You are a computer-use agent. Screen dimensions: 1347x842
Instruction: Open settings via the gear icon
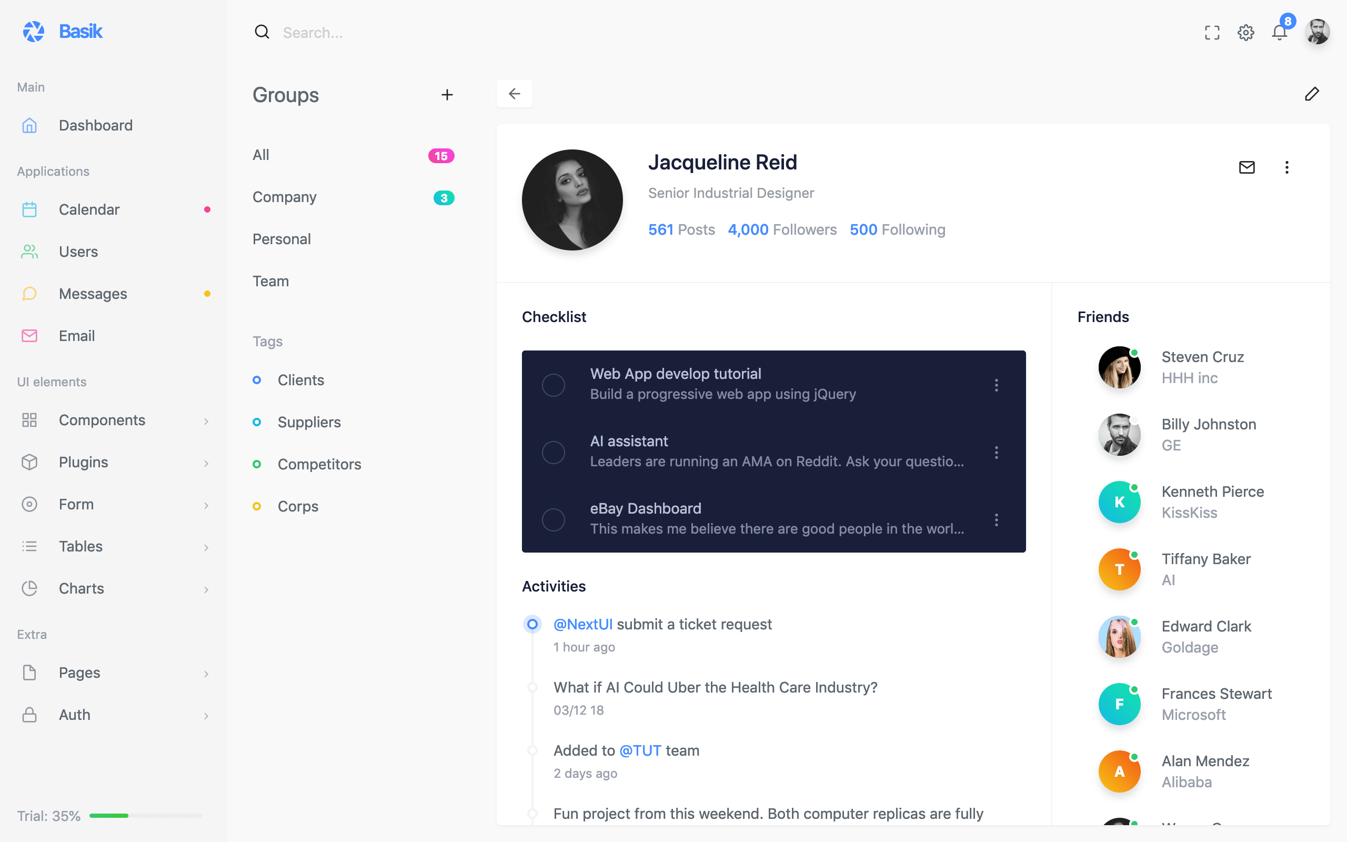click(x=1245, y=32)
